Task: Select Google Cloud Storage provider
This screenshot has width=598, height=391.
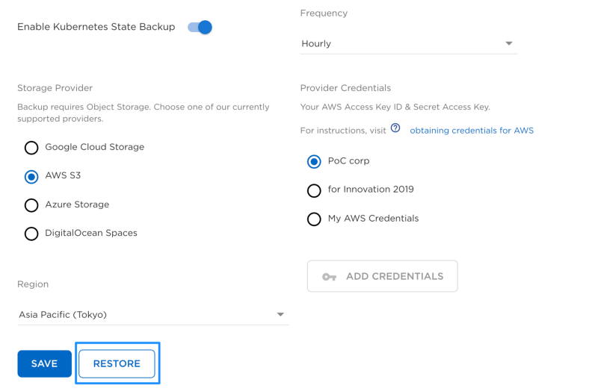Action: 31,148
